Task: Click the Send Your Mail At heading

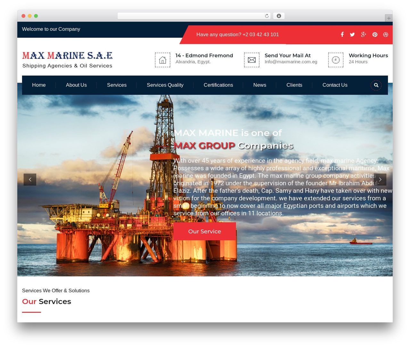Action: click(288, 55)
